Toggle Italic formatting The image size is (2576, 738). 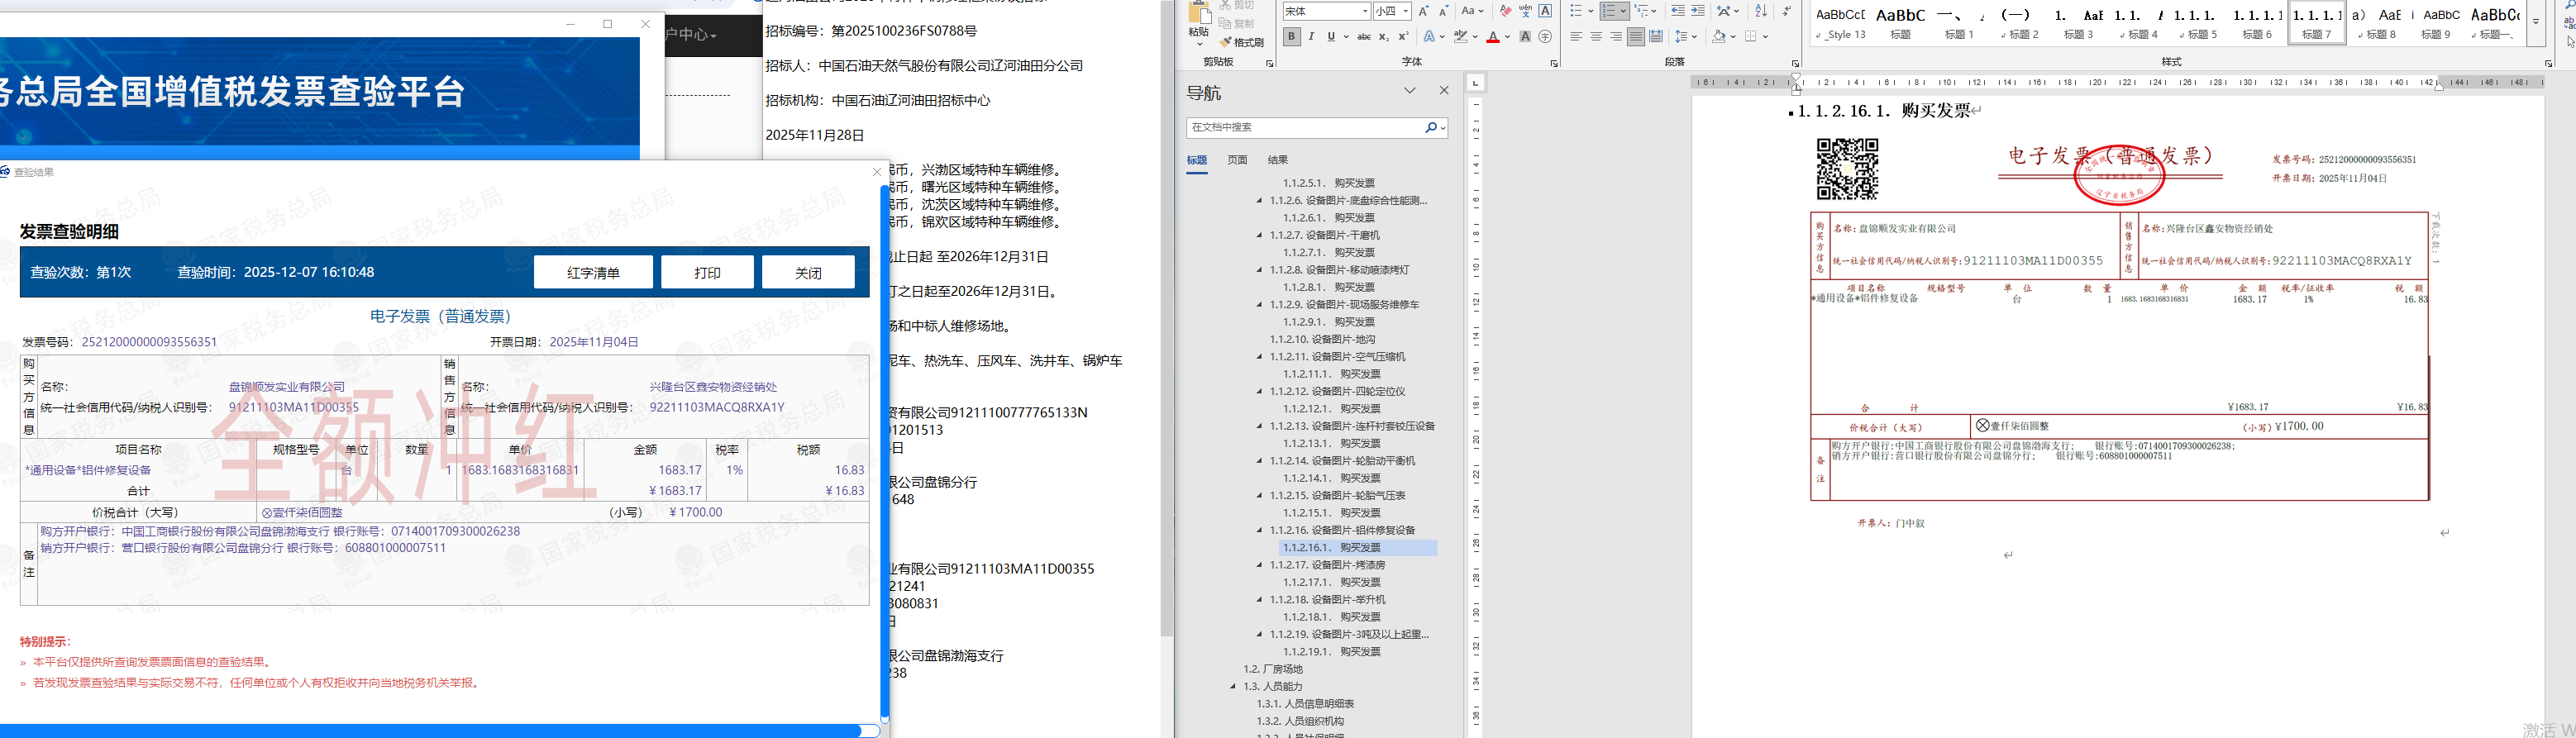1312,36
